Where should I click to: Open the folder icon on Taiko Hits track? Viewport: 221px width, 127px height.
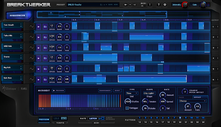click(45, 37)
